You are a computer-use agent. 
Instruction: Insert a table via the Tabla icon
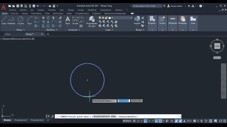81,26
